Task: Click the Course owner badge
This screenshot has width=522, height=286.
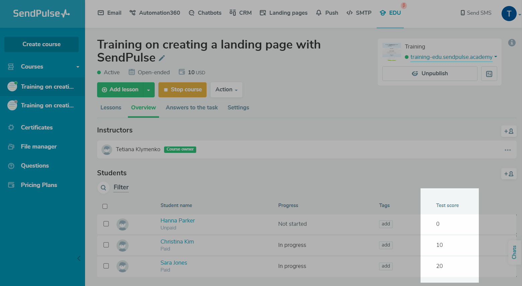Action: pyautogui.click(x=180, y=149)
